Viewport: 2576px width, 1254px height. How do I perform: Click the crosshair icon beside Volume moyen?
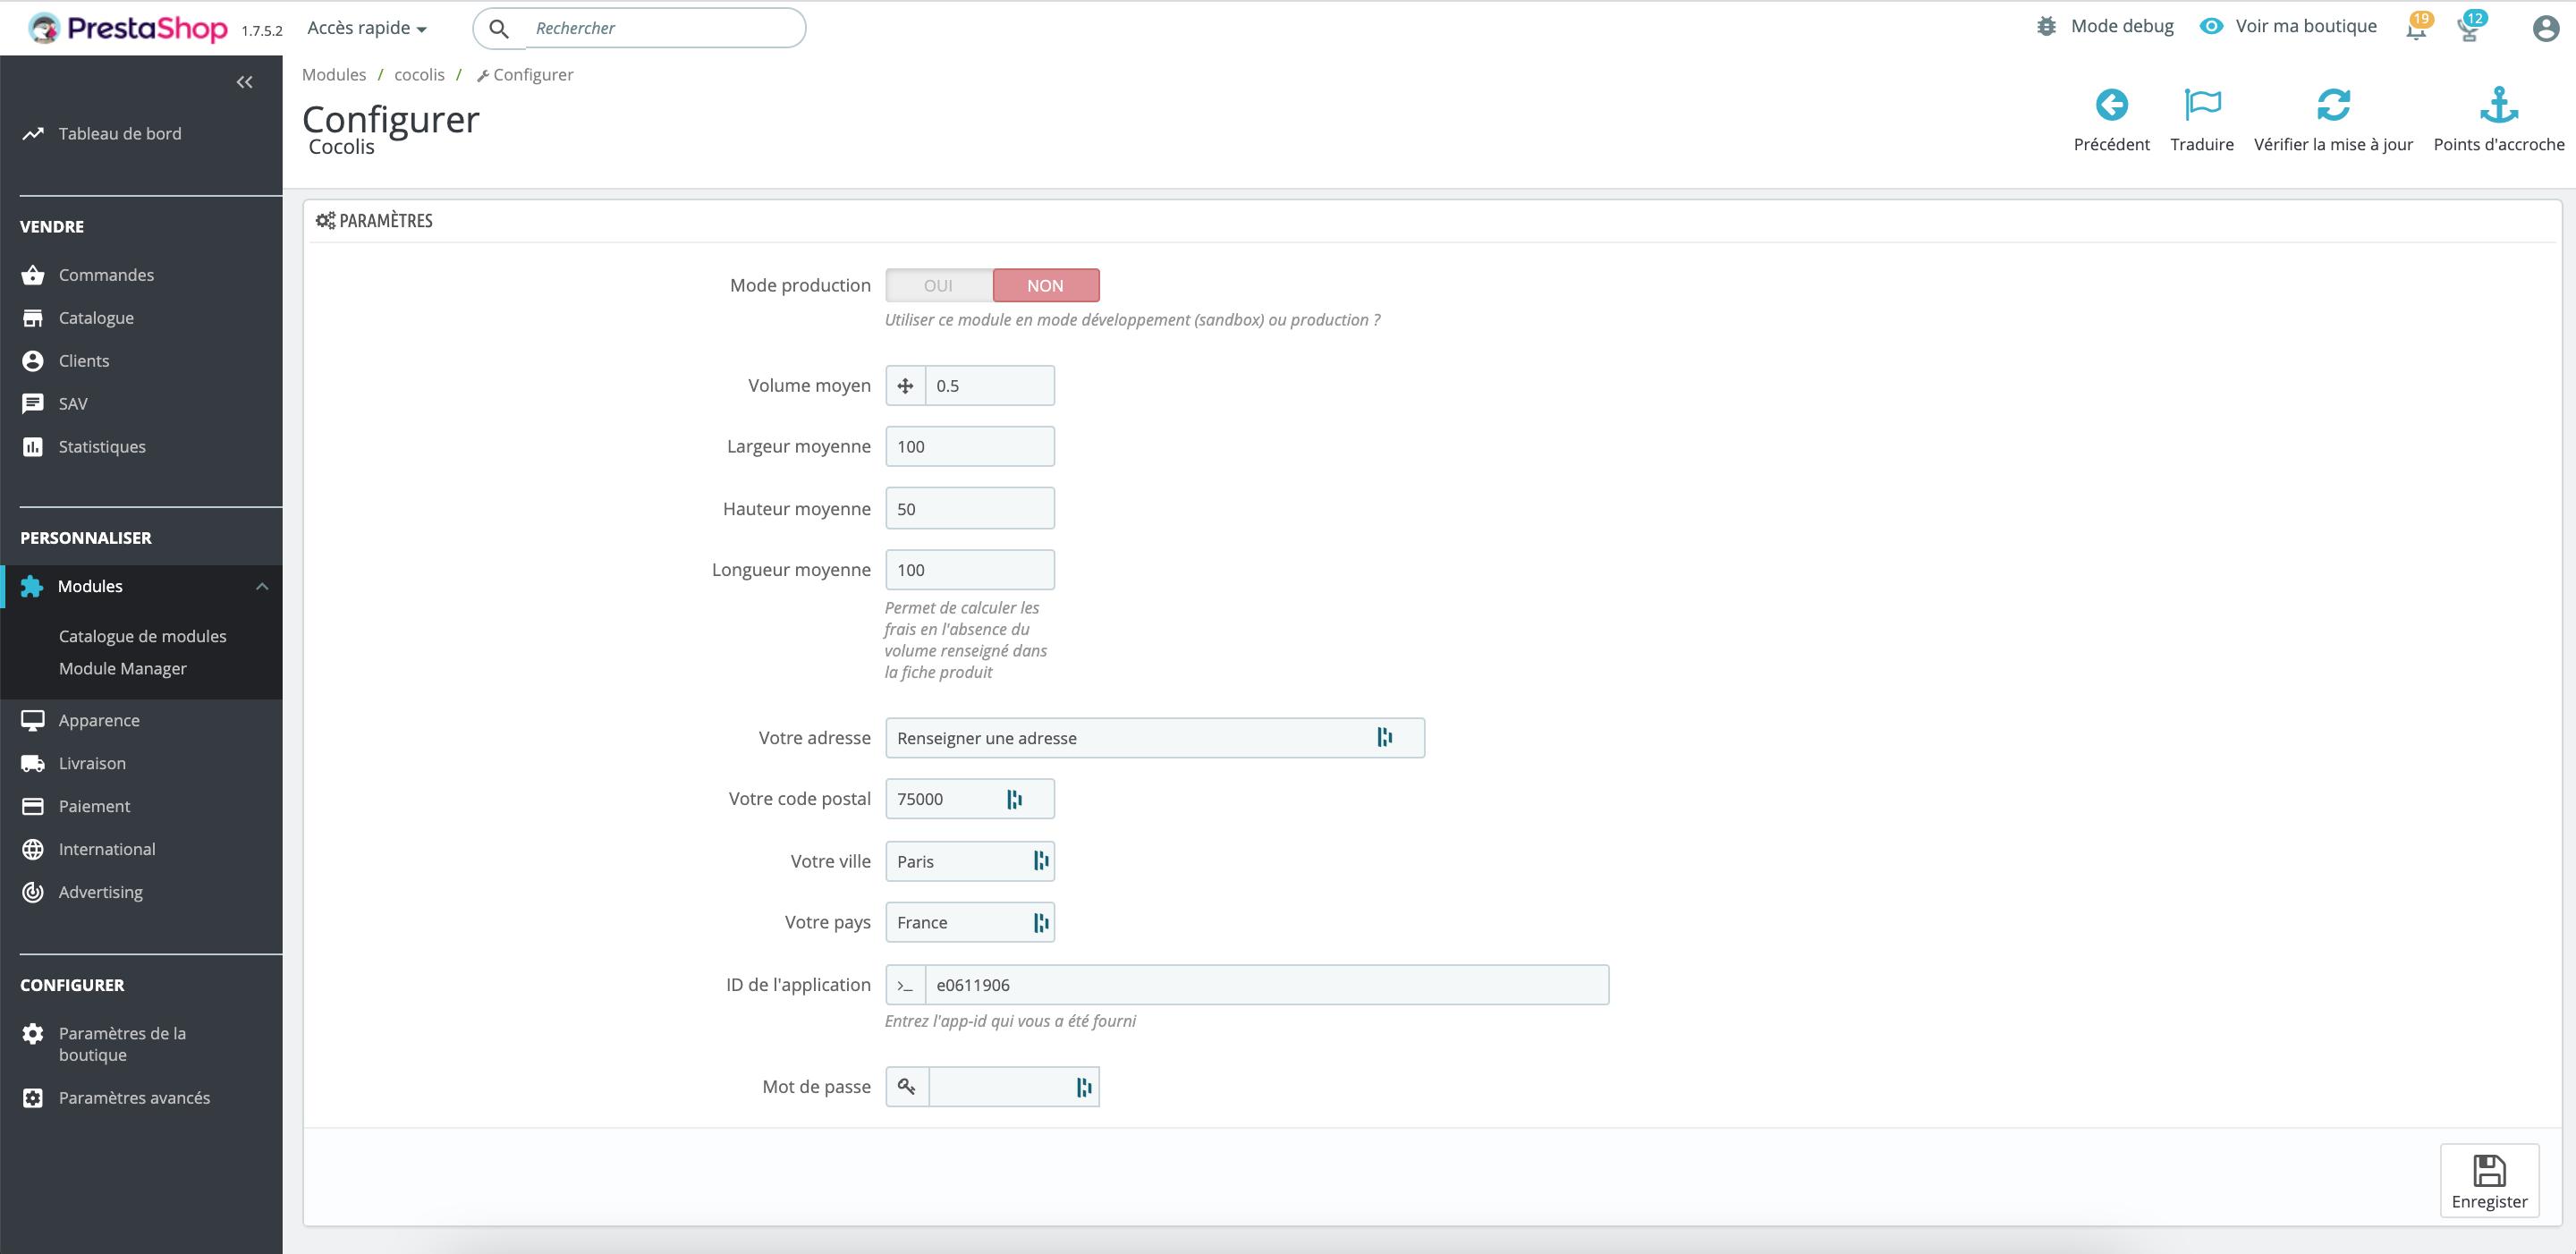point(905,385)
